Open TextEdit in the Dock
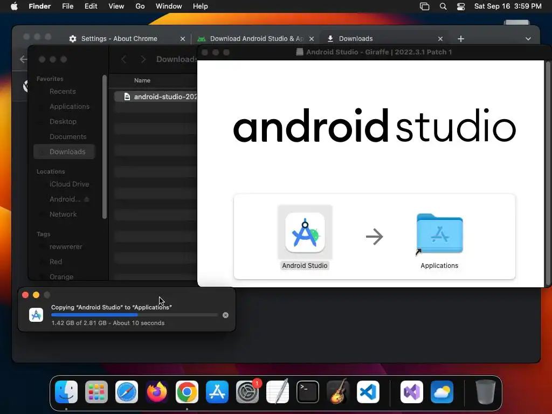552x414 pixels. [278, 392]
